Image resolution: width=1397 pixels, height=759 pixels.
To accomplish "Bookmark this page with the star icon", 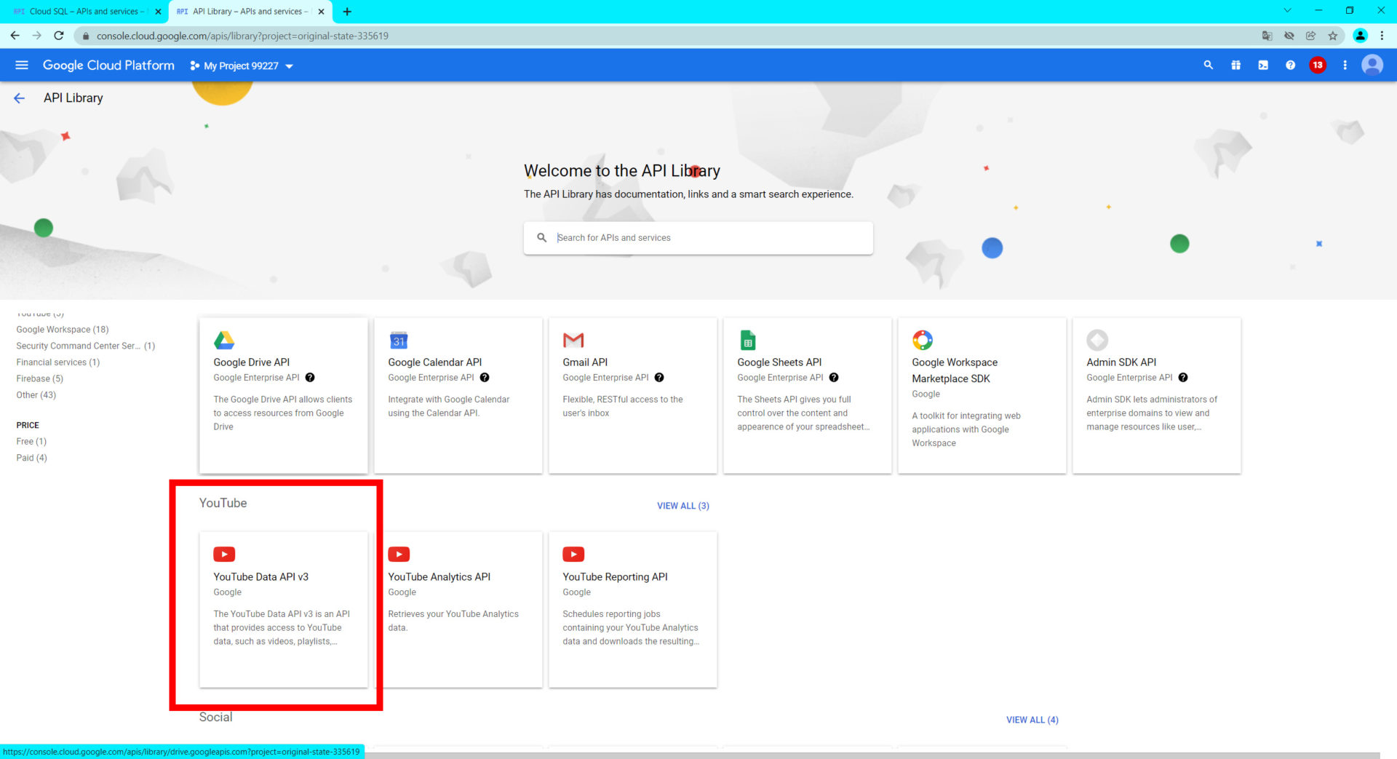I will pos(1333,36).
